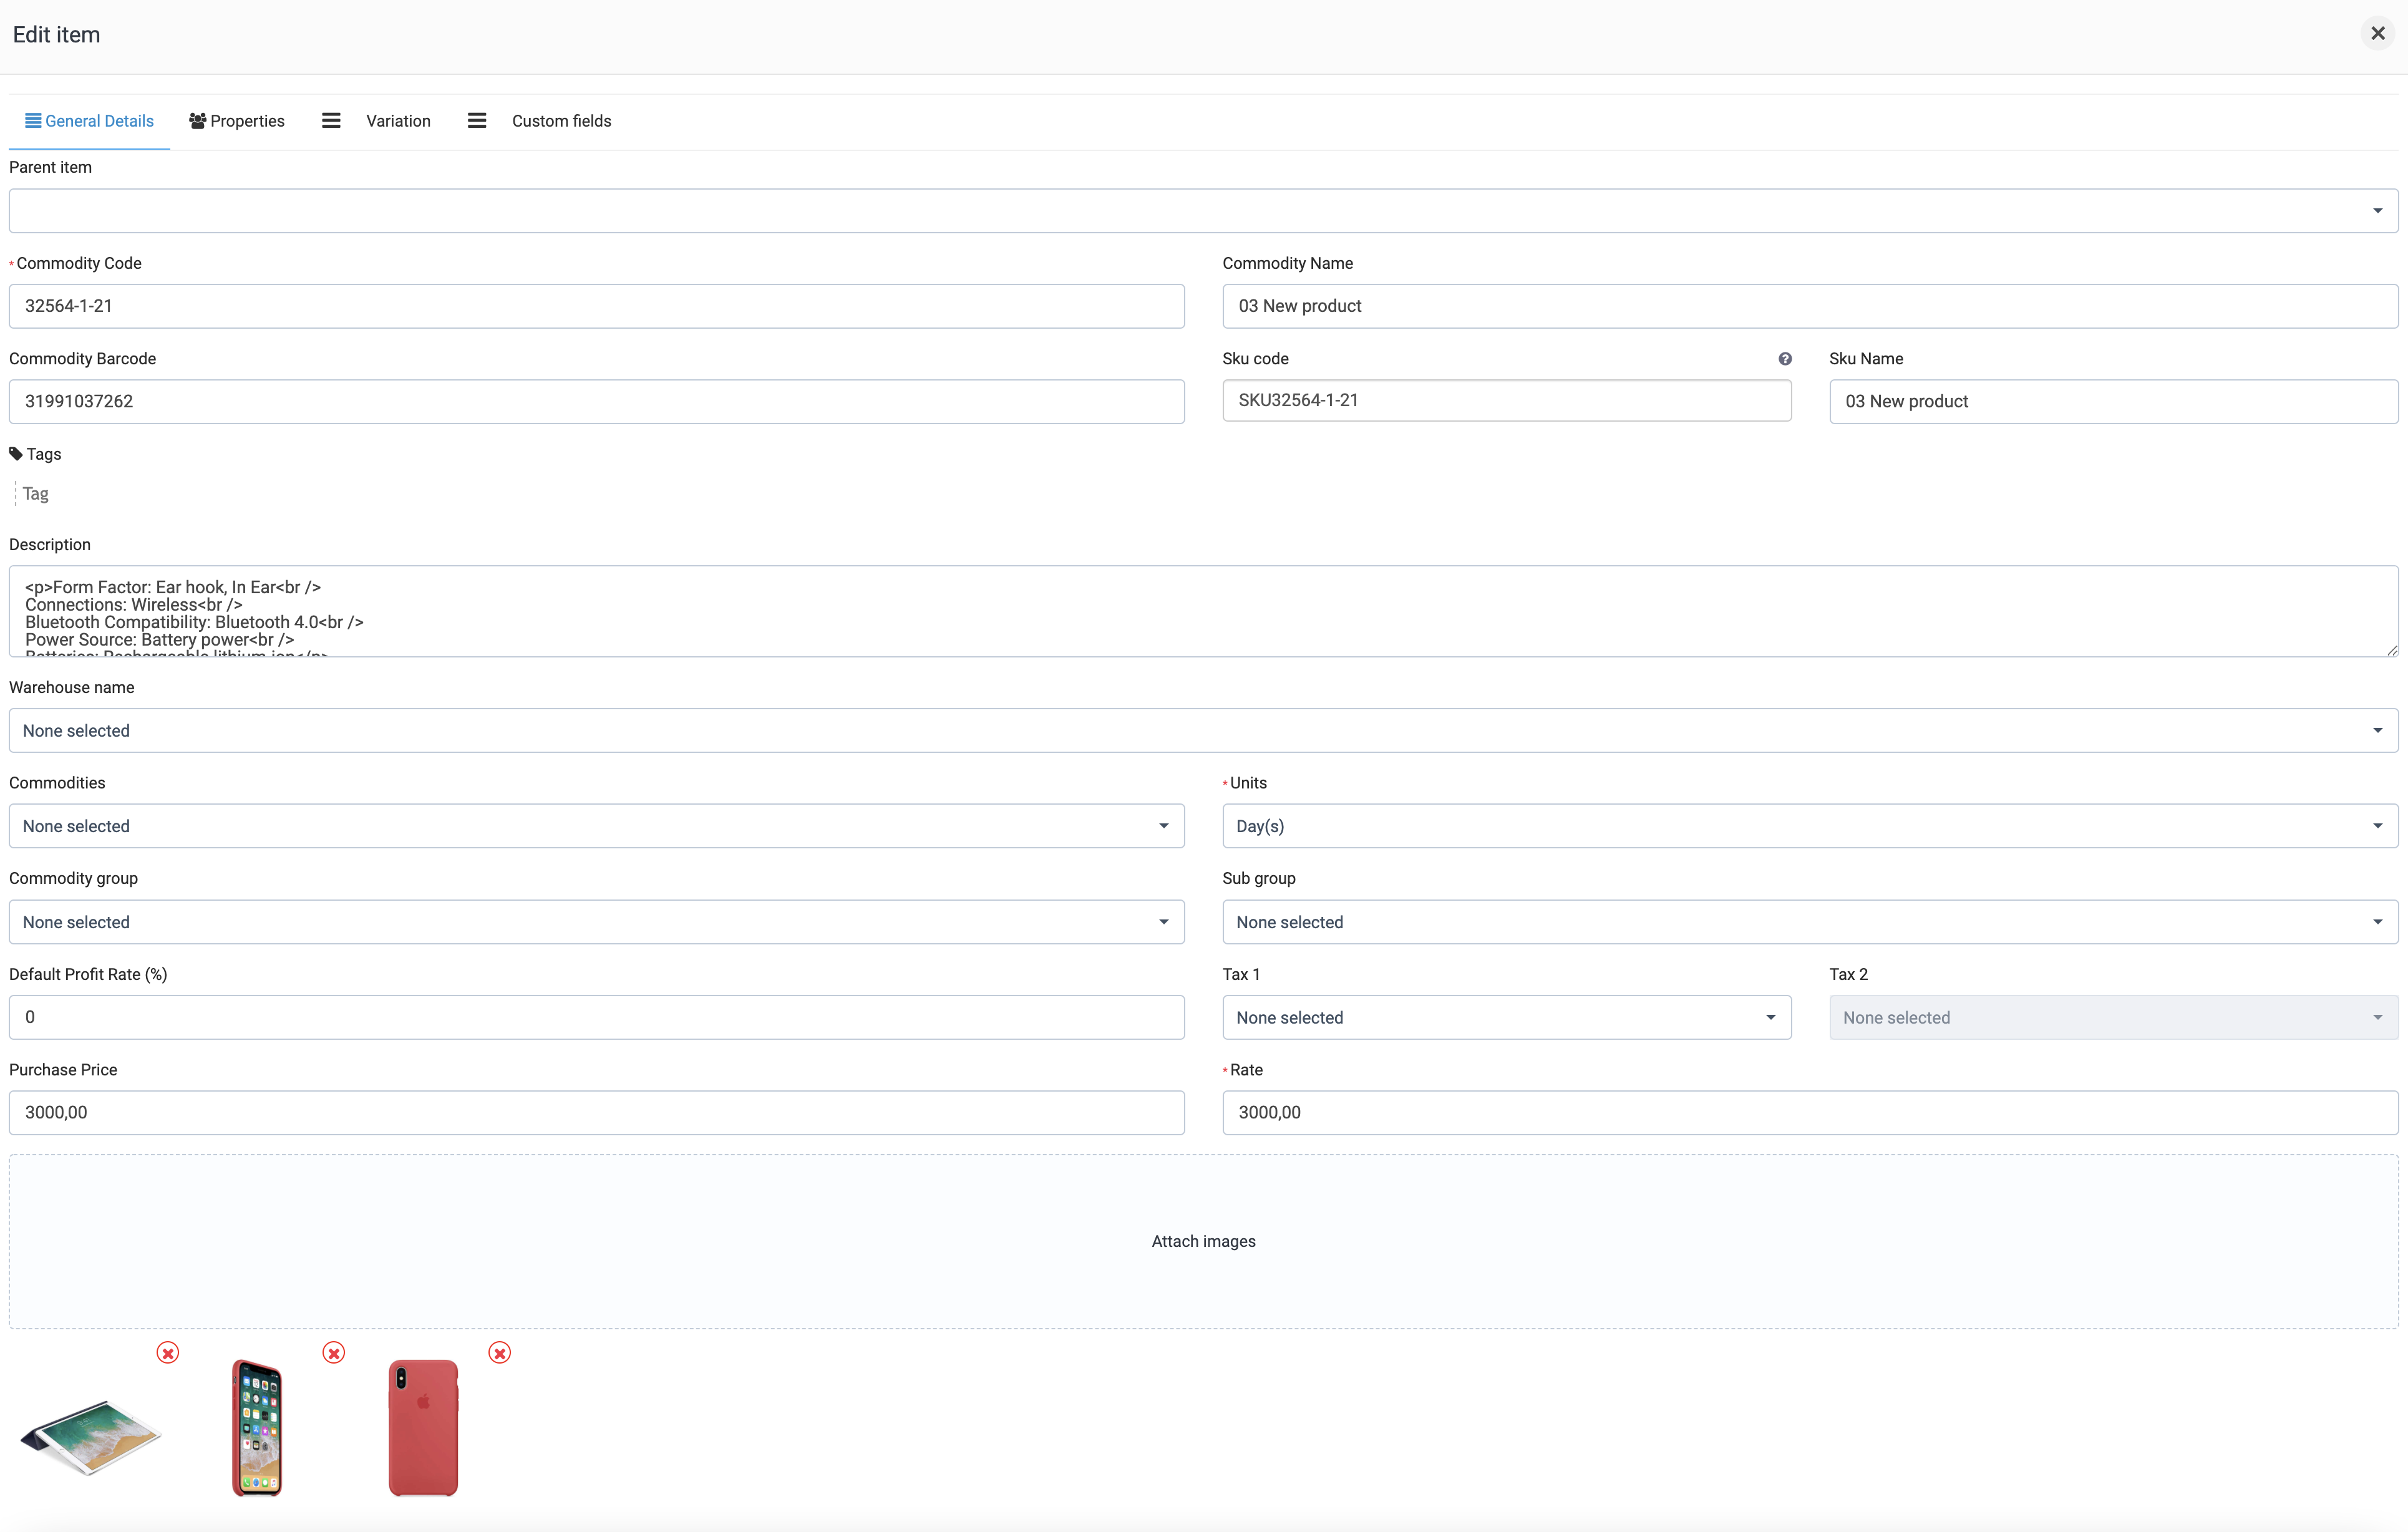Screen dimensions: 2408x1532
Task: Click the Commodity Code label
Action: pyautogui.click(x=79, y=263)
